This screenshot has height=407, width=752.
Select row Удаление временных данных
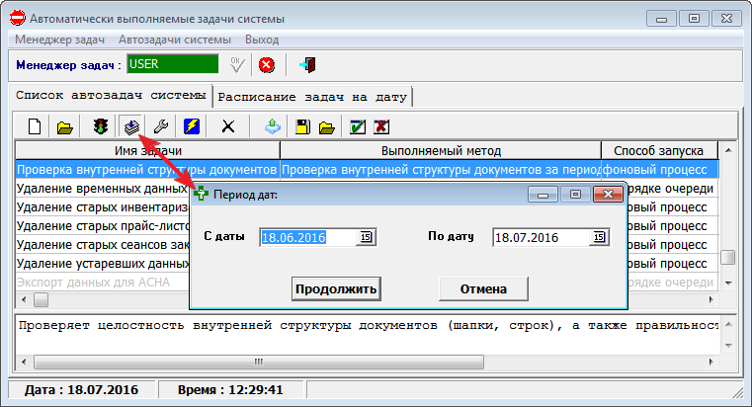pos(103,189)
